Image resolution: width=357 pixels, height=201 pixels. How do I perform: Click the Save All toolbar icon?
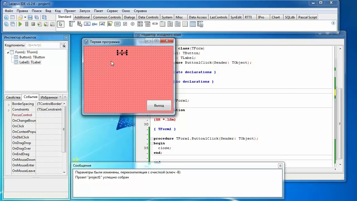click(x=36, y=17)
